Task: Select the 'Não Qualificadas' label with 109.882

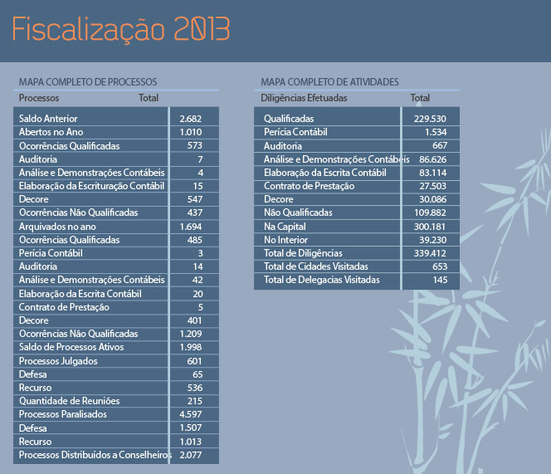Action: click(298, 213)
